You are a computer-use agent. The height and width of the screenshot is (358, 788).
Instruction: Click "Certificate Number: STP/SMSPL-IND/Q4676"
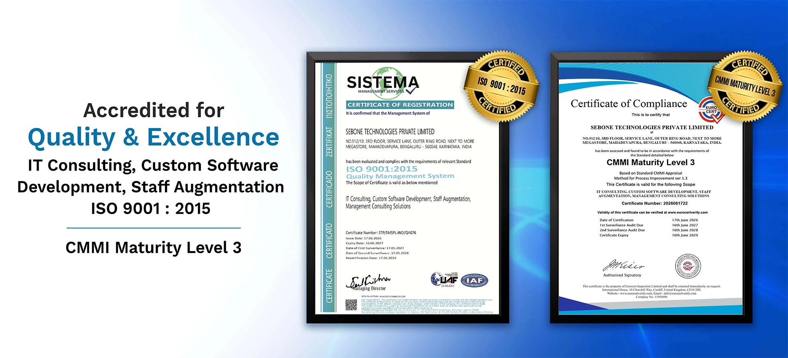pos(381,233)
